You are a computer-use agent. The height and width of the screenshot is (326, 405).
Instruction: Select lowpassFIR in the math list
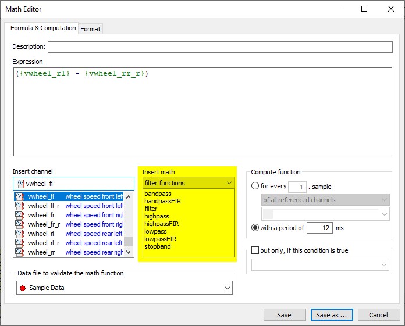(x=161, y=239)
